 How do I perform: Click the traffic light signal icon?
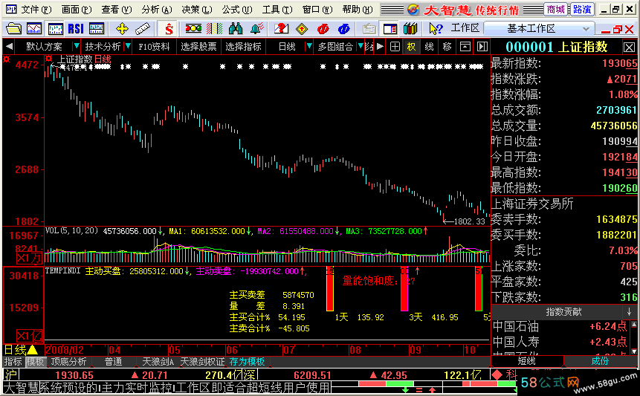[x=193, y=28]
